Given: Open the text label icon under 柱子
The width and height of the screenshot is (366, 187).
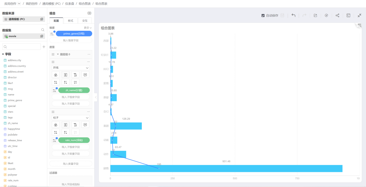Looking at the screenshot, I should pyautogui.click(x=75, y=125).
